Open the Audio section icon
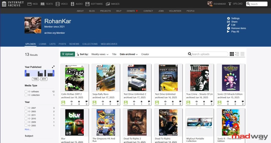 72,4
